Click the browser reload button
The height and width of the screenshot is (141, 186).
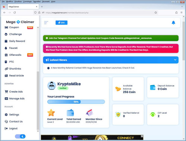[x=15, y=13]
